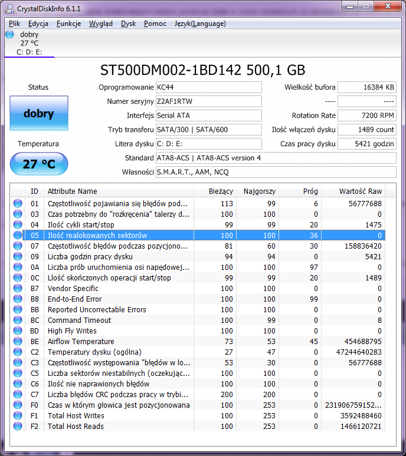Open the Pomoc menu
Screen dimensions: 406x456
[155, 24]
